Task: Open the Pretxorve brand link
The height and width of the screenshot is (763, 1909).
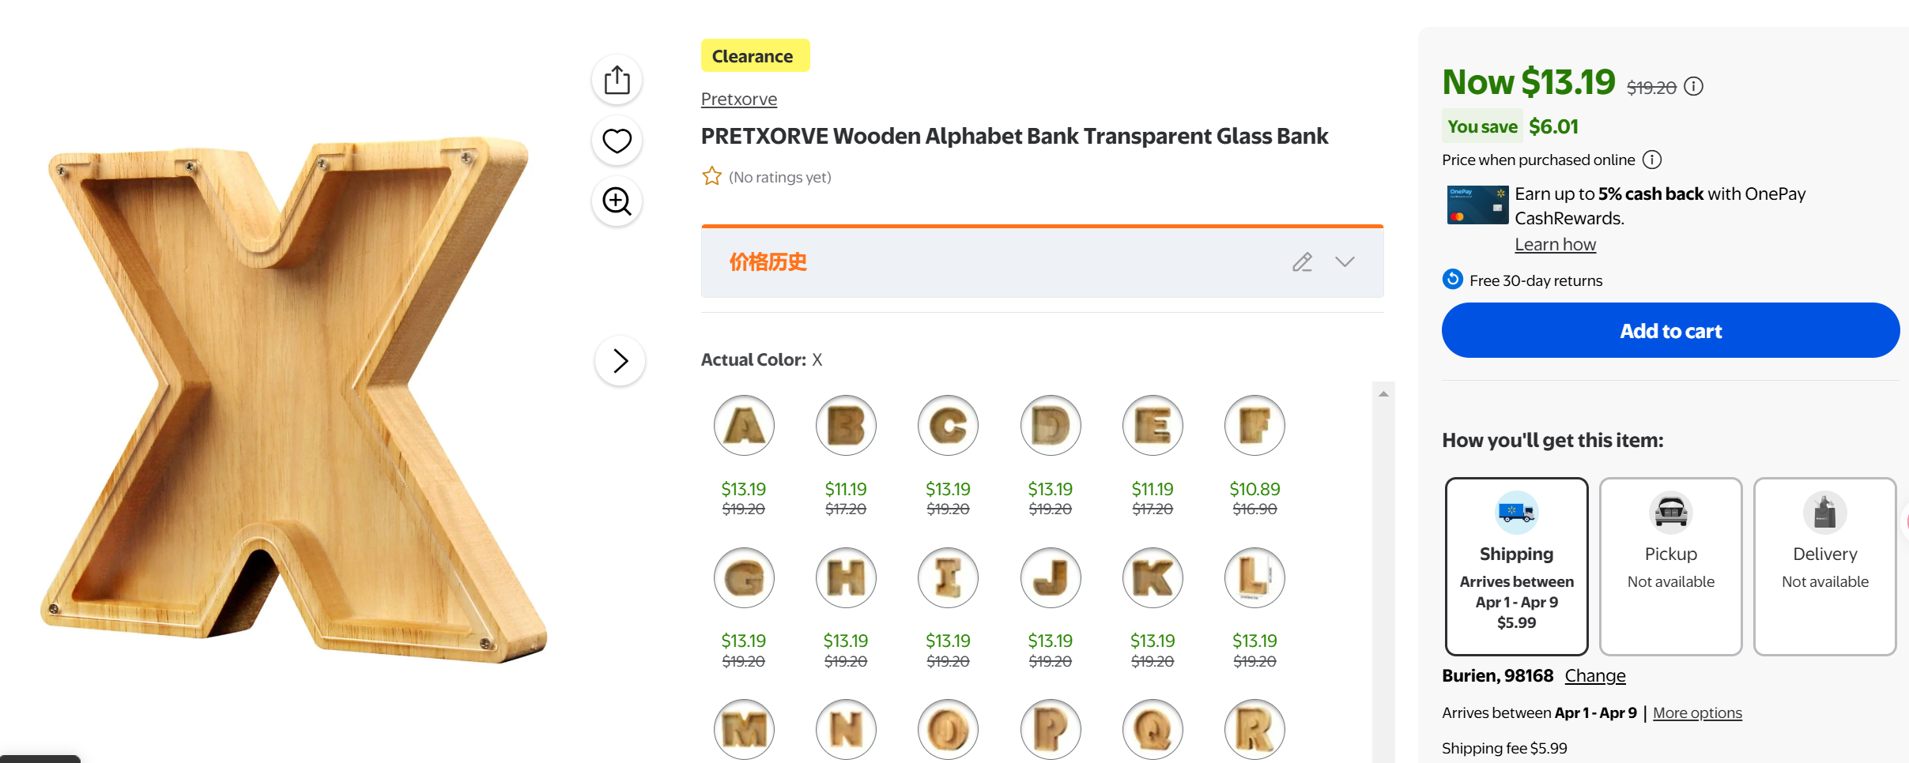Action: (738, 100)
